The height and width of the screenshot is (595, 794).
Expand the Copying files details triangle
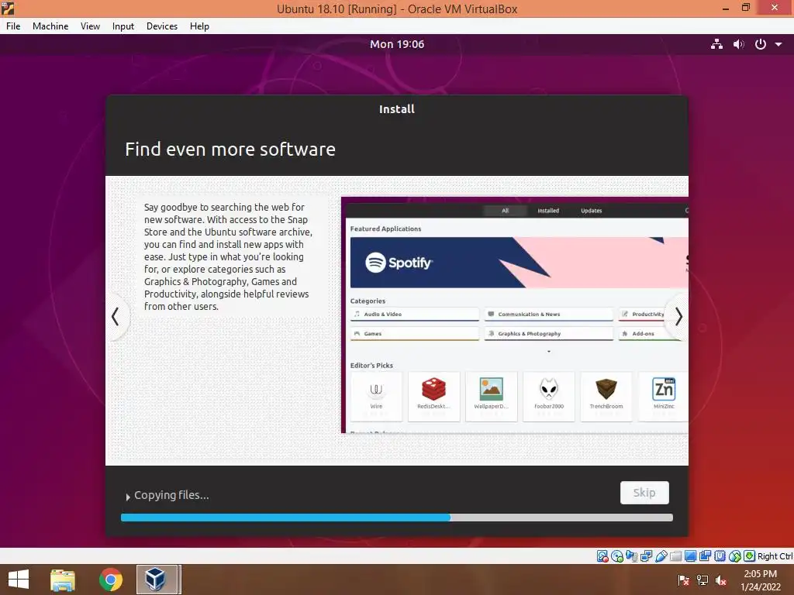(x=128, y=497)
